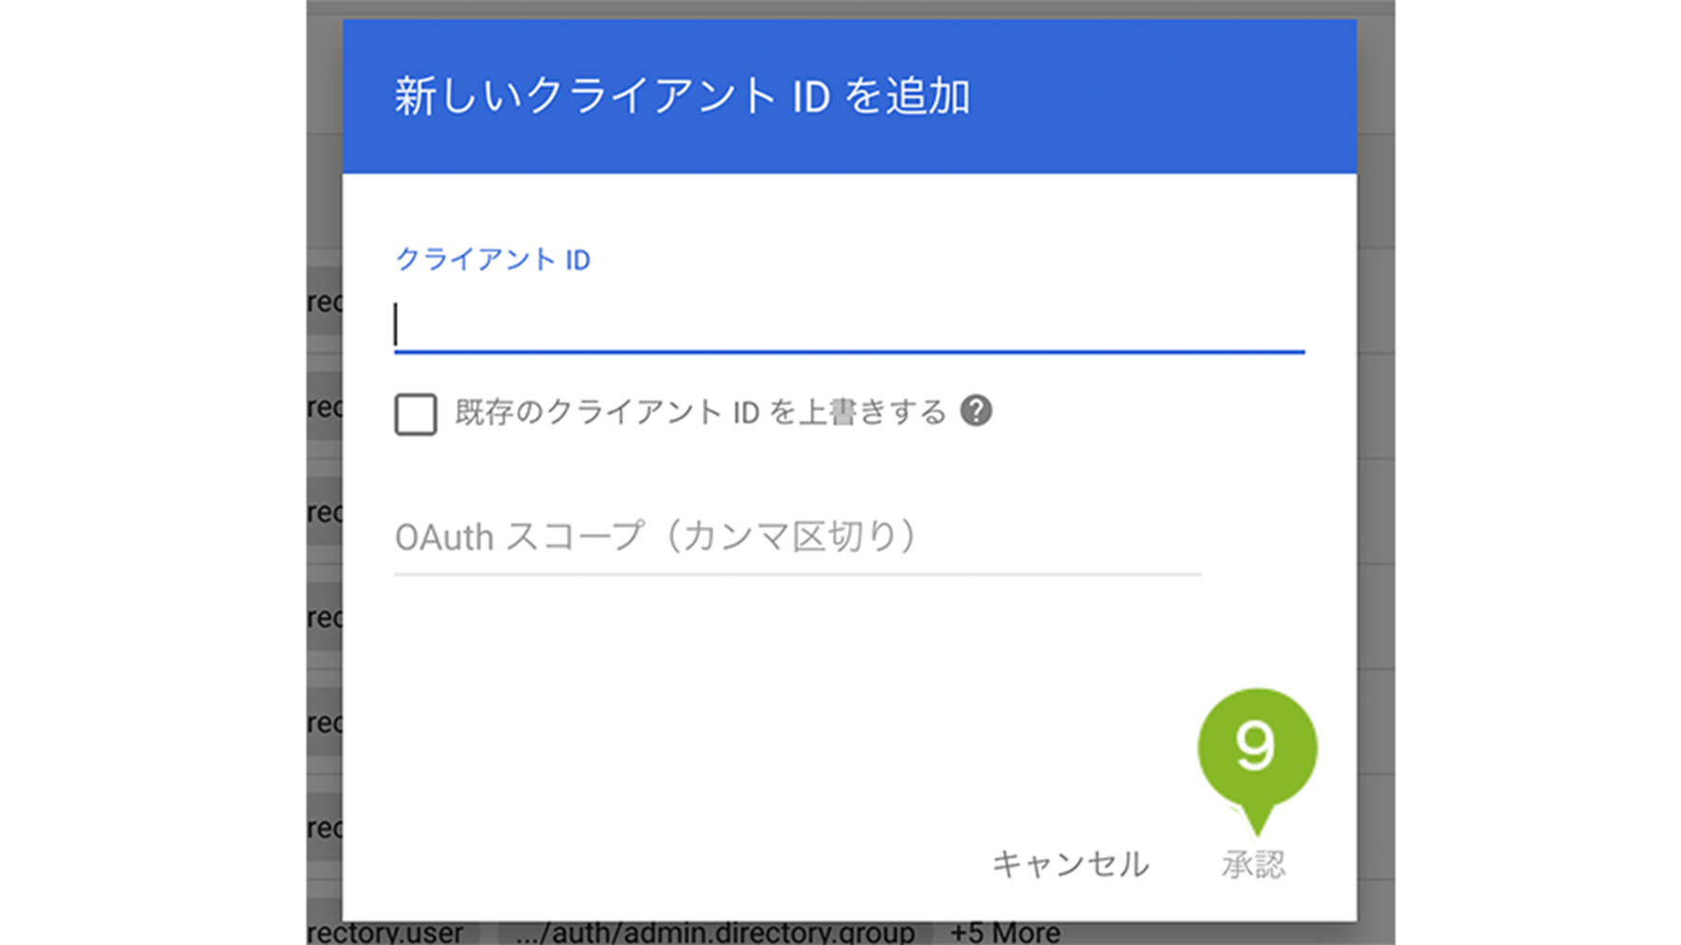
Task: Click the partially visible rectory.user scope chip
Action: click(388, 934)
